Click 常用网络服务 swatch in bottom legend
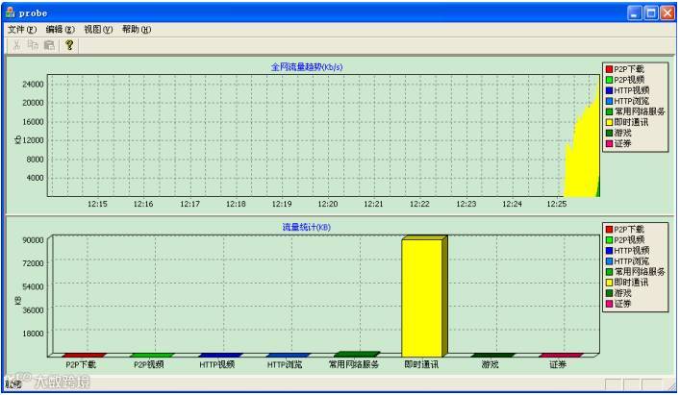The height and width of the screenshot is (395, 680). pyautogui.click(x=609, y=272)
